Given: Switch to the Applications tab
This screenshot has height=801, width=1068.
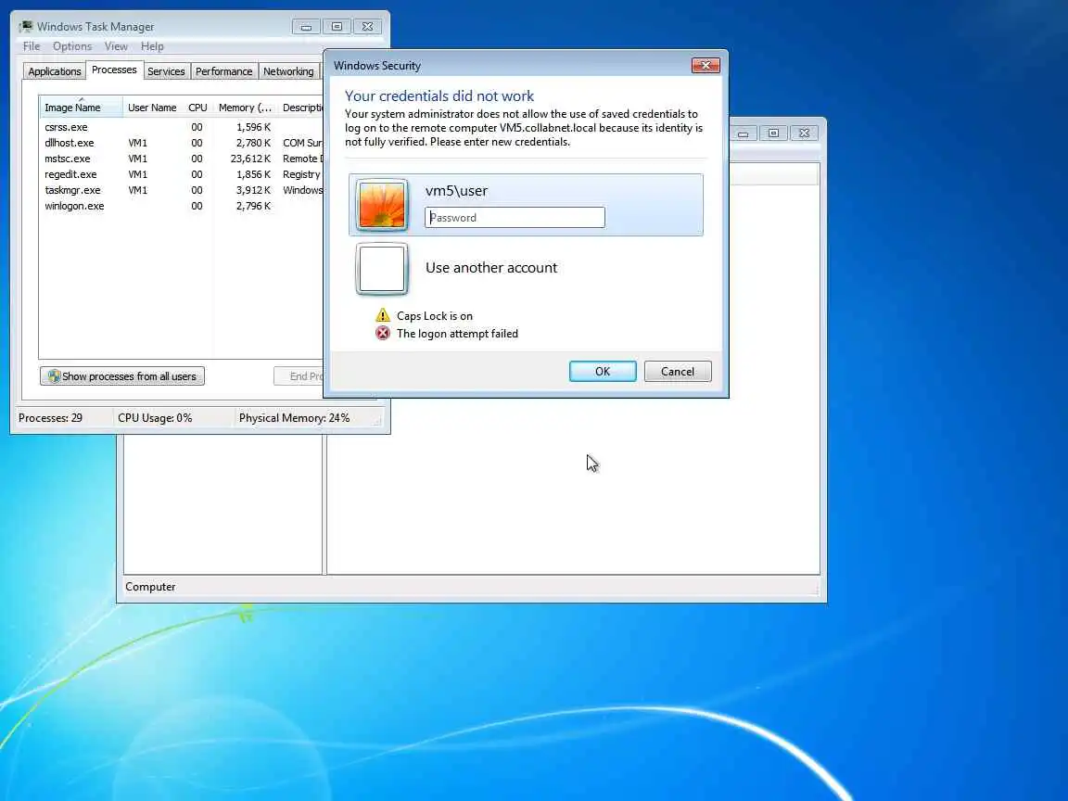Looking at the screenshot, I should (55, 71).
